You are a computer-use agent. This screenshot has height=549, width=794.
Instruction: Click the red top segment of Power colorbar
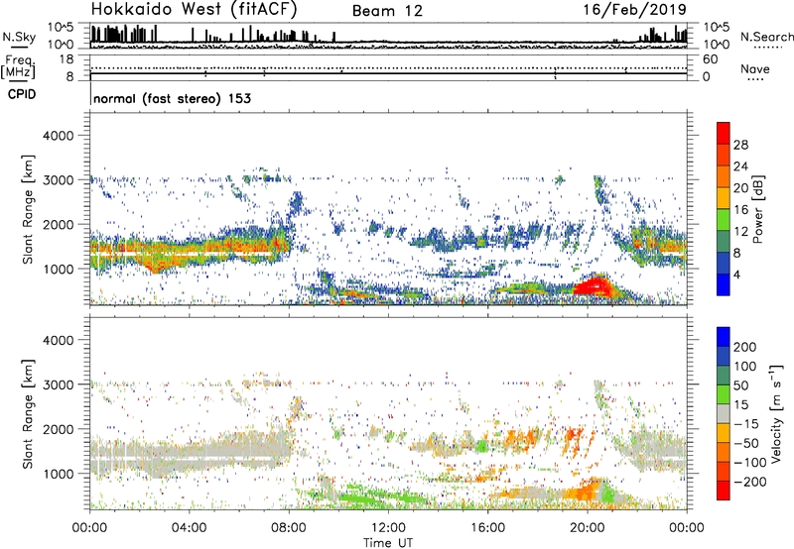[x=724, y=133]
